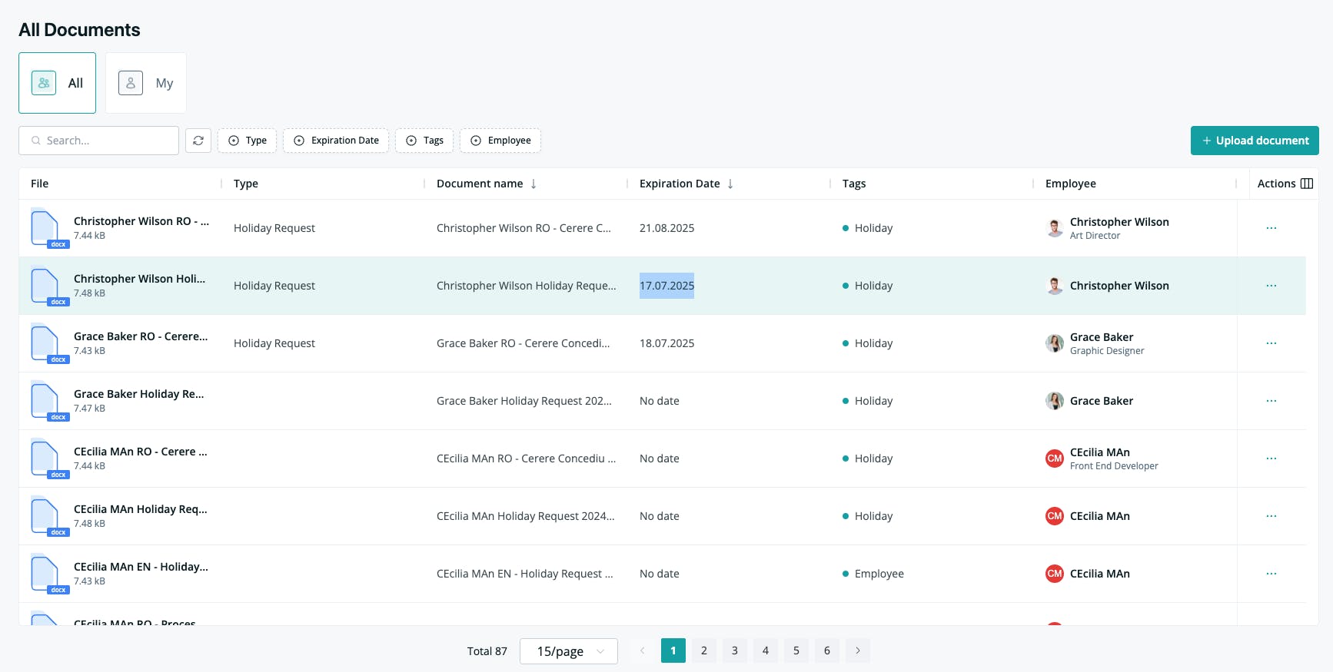Viewport: 1333px width, 672px height.
Task: Select the All documents tab
Action: click(x=58, y=83)
